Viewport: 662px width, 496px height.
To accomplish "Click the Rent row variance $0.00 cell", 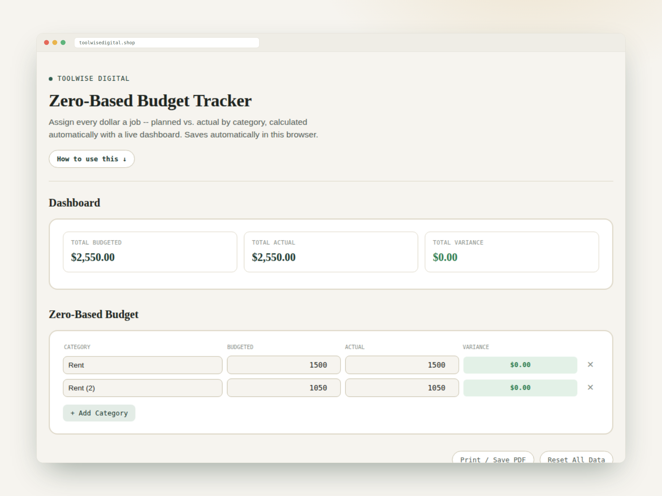I will tap(520, 365).
